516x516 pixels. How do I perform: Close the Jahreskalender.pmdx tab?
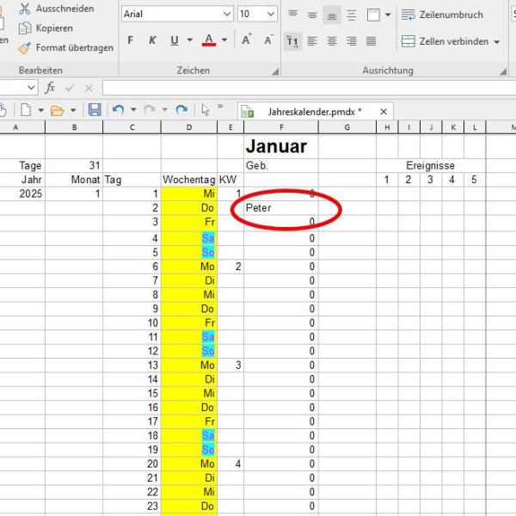(x=384, y=111)
